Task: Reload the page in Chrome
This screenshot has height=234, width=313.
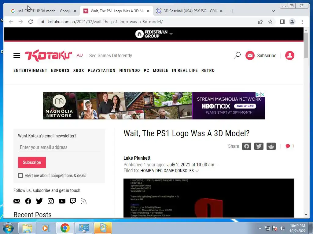Action: point(31,22)
